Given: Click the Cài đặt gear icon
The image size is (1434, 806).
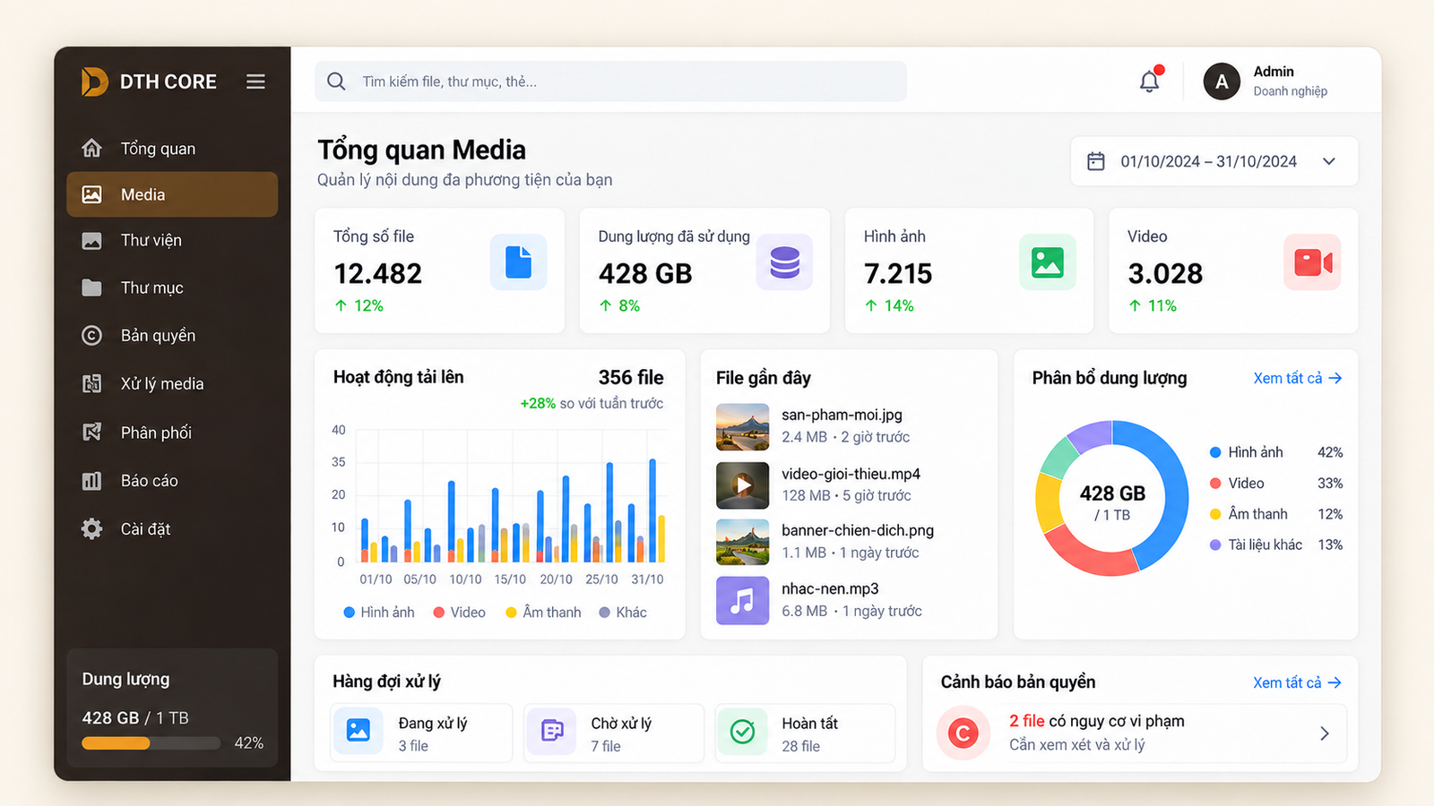Looking at the screenshot, I should click(91, 529).
